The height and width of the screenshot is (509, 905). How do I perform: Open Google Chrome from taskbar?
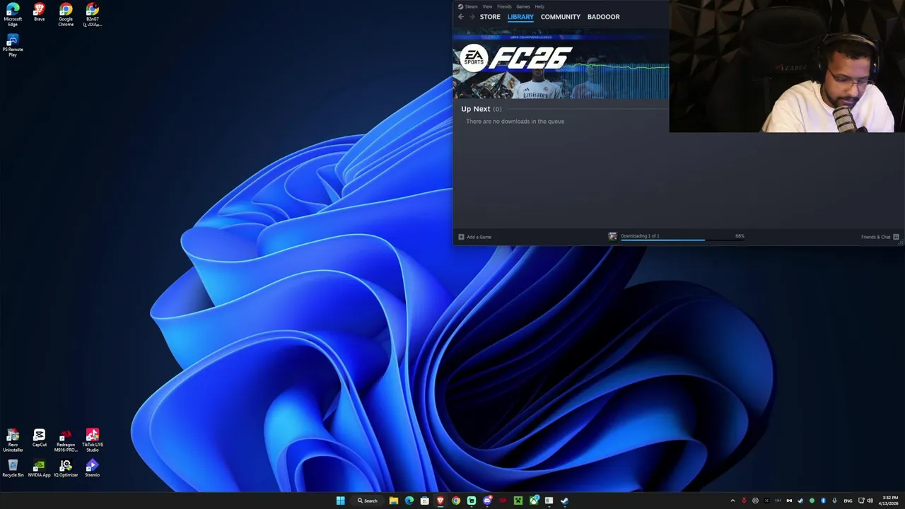(456, 501)
